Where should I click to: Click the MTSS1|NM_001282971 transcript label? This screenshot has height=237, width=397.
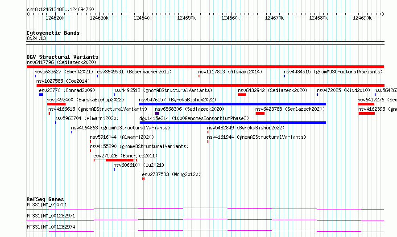click(51, 216)
